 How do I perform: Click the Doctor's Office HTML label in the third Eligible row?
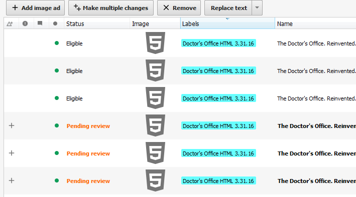pos(218,98)
